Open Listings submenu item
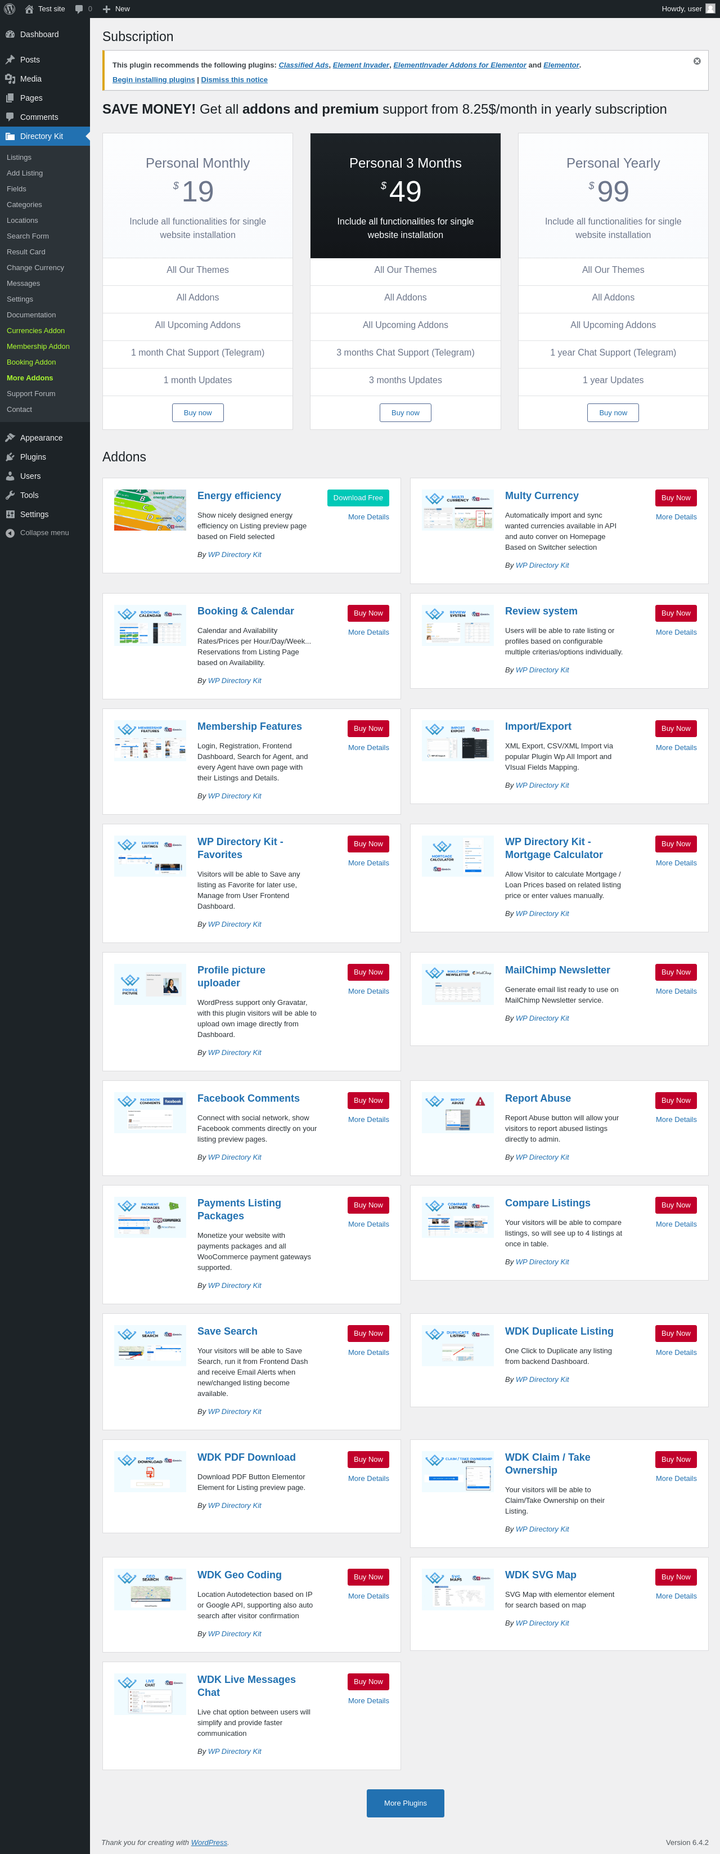This screenshot has width=720, height=1854. click(19, 157)
